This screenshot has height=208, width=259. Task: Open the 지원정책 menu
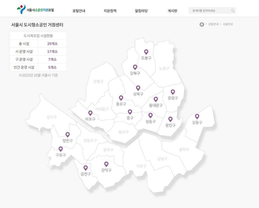pos(110,10)
